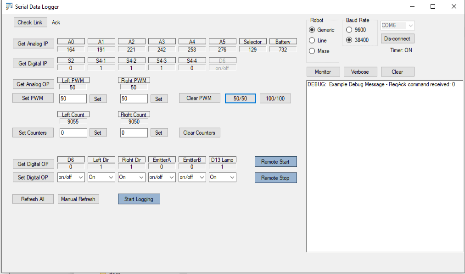Click the Clear Counters button
The height and width of the screenshot is (274, 465).
coord(200,132)
